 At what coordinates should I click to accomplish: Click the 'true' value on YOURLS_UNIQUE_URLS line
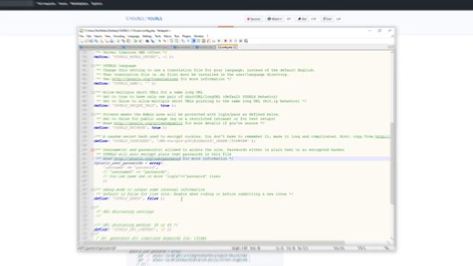click(x=165, y=106)
